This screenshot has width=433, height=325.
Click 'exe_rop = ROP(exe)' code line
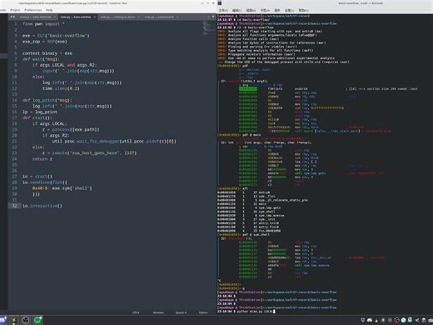(x=45, y=42)
